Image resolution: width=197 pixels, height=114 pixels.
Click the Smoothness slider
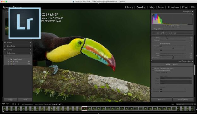173,58
